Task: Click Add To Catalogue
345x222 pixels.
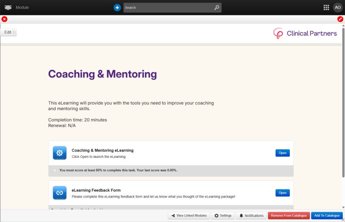Action: point(326,216)
